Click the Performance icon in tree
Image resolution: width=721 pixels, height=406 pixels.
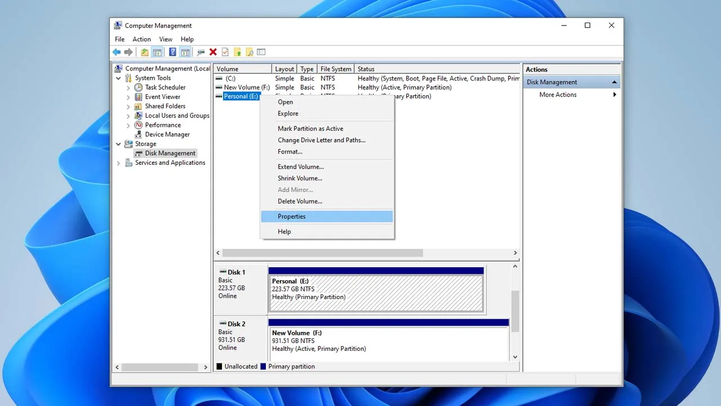[x=139, y=125]
